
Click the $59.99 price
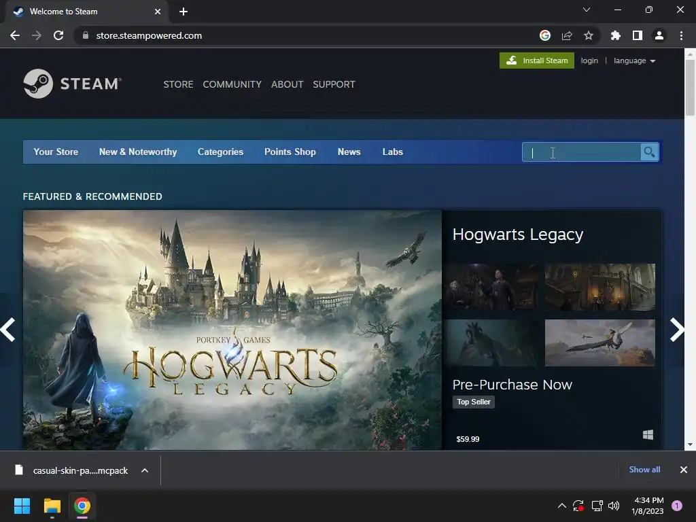pyautogui.click(x=468, y=439)
